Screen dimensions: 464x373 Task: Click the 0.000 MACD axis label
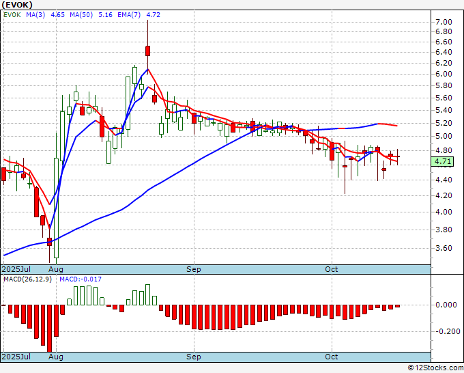[x=446, y=305]
